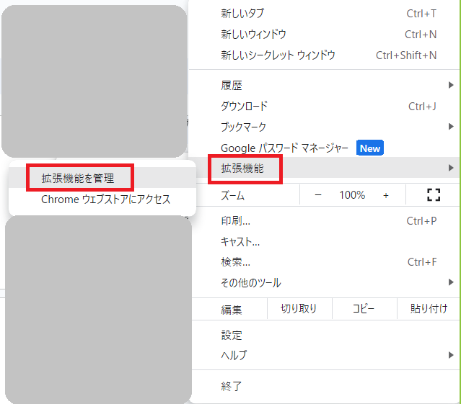Expand the ブックマーク bookmarks submenu
Image resolution: width=461 pixels, height=404 pixels.
pos(325,127)
